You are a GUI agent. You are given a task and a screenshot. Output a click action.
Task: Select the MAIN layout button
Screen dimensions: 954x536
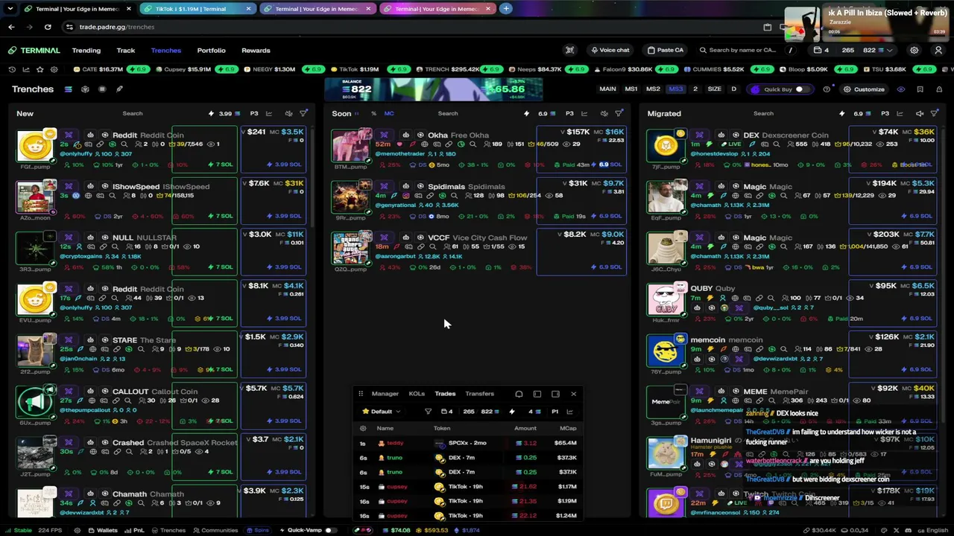608,89
